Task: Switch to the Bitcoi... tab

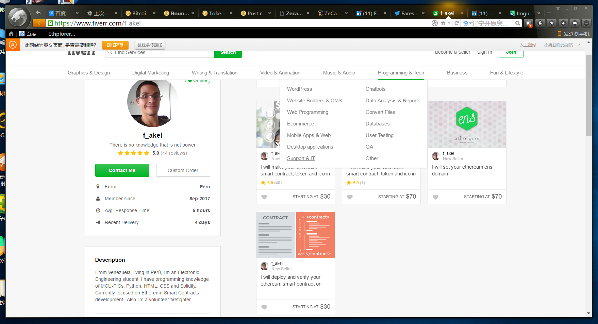Action: coord(140,13)
